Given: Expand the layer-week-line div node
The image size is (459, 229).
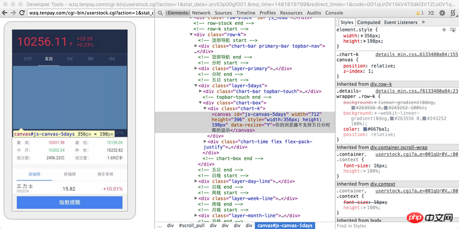Looking at the screenshot, I should pyautogui.click(x=196, y=198).
